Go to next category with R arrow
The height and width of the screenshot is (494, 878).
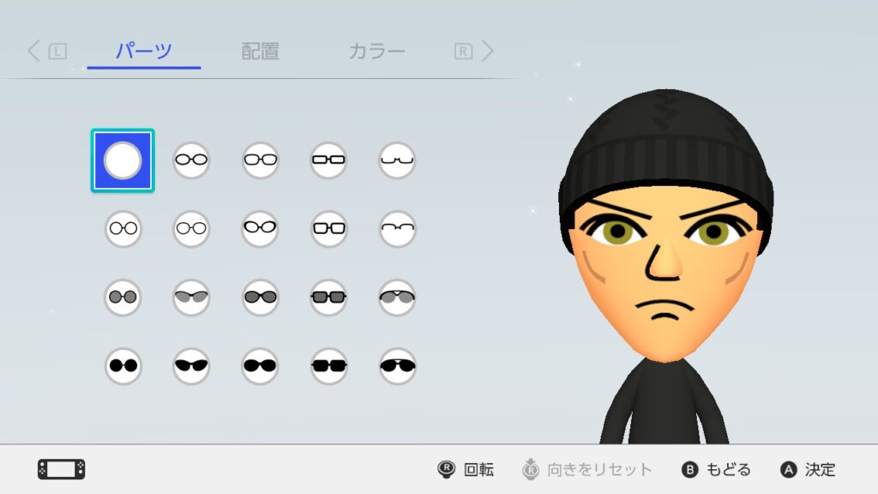coord(473,51)
